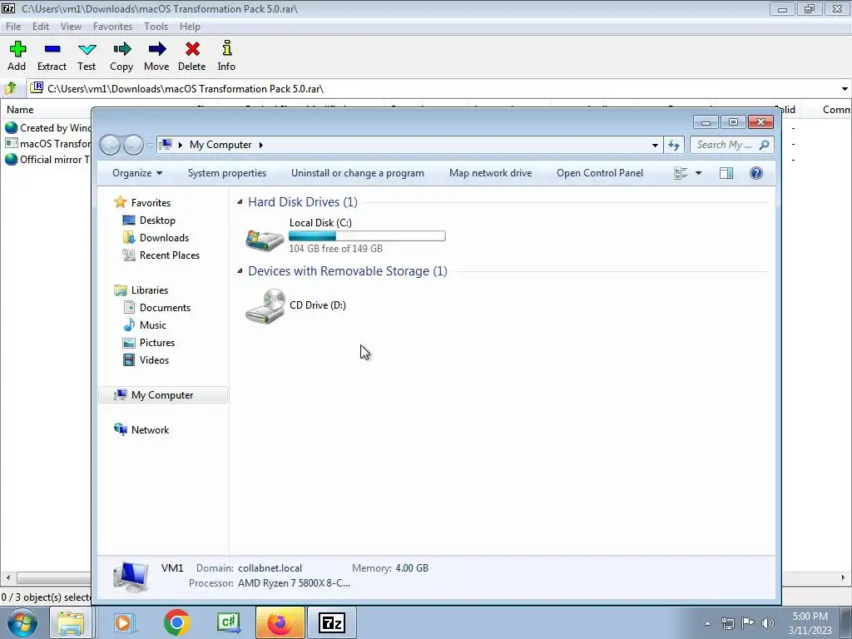Viewport: 852px width, 639px height.
Task: Select Network in the navigation pane
Action: click(150, 430)
